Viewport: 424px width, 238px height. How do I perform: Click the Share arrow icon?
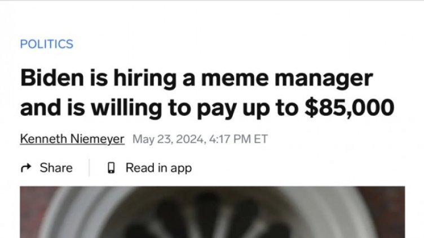(26, 168)
